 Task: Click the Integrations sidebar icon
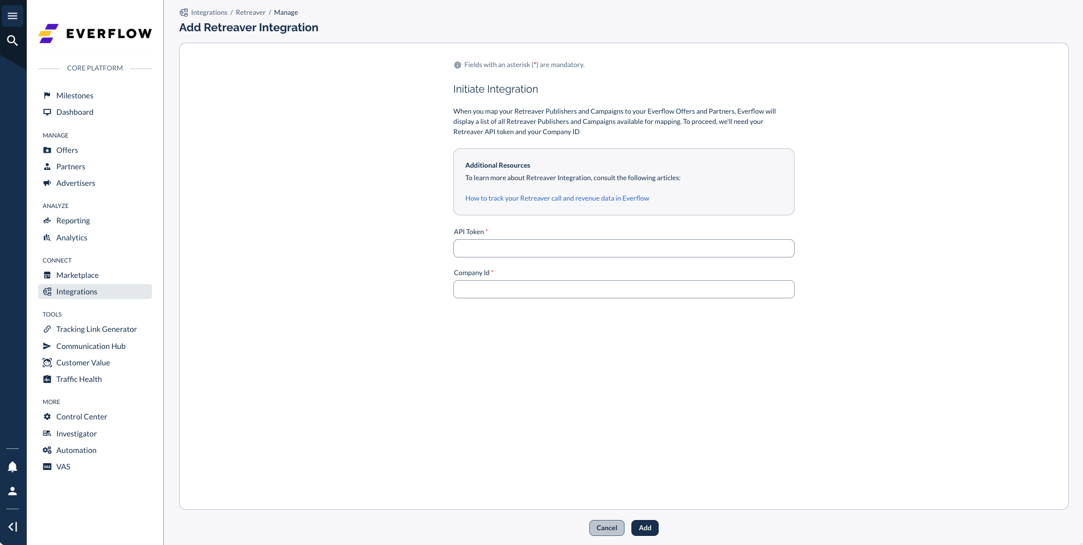pos(47,292)
